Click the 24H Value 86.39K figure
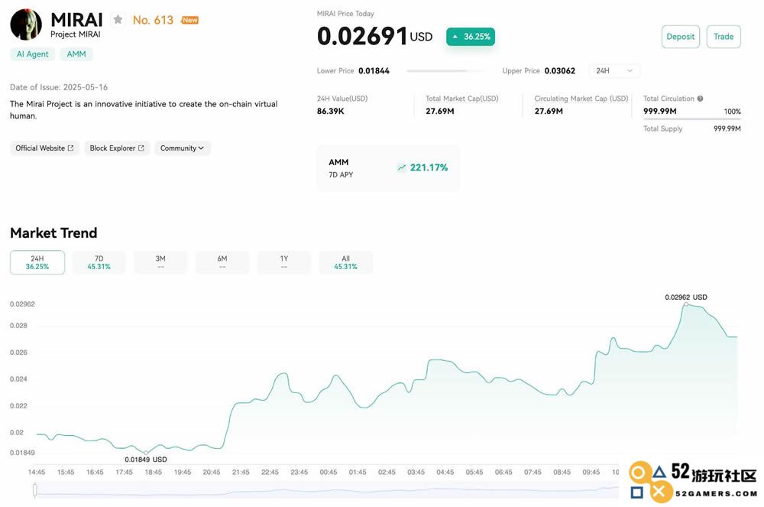 (330, 111)
